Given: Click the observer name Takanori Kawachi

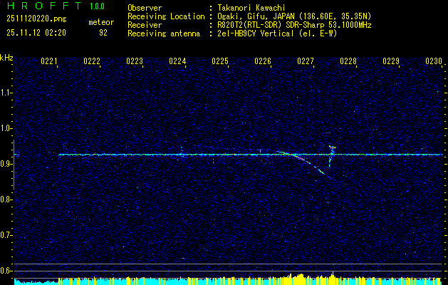Looking at the screenshot, I should [251, 8].
